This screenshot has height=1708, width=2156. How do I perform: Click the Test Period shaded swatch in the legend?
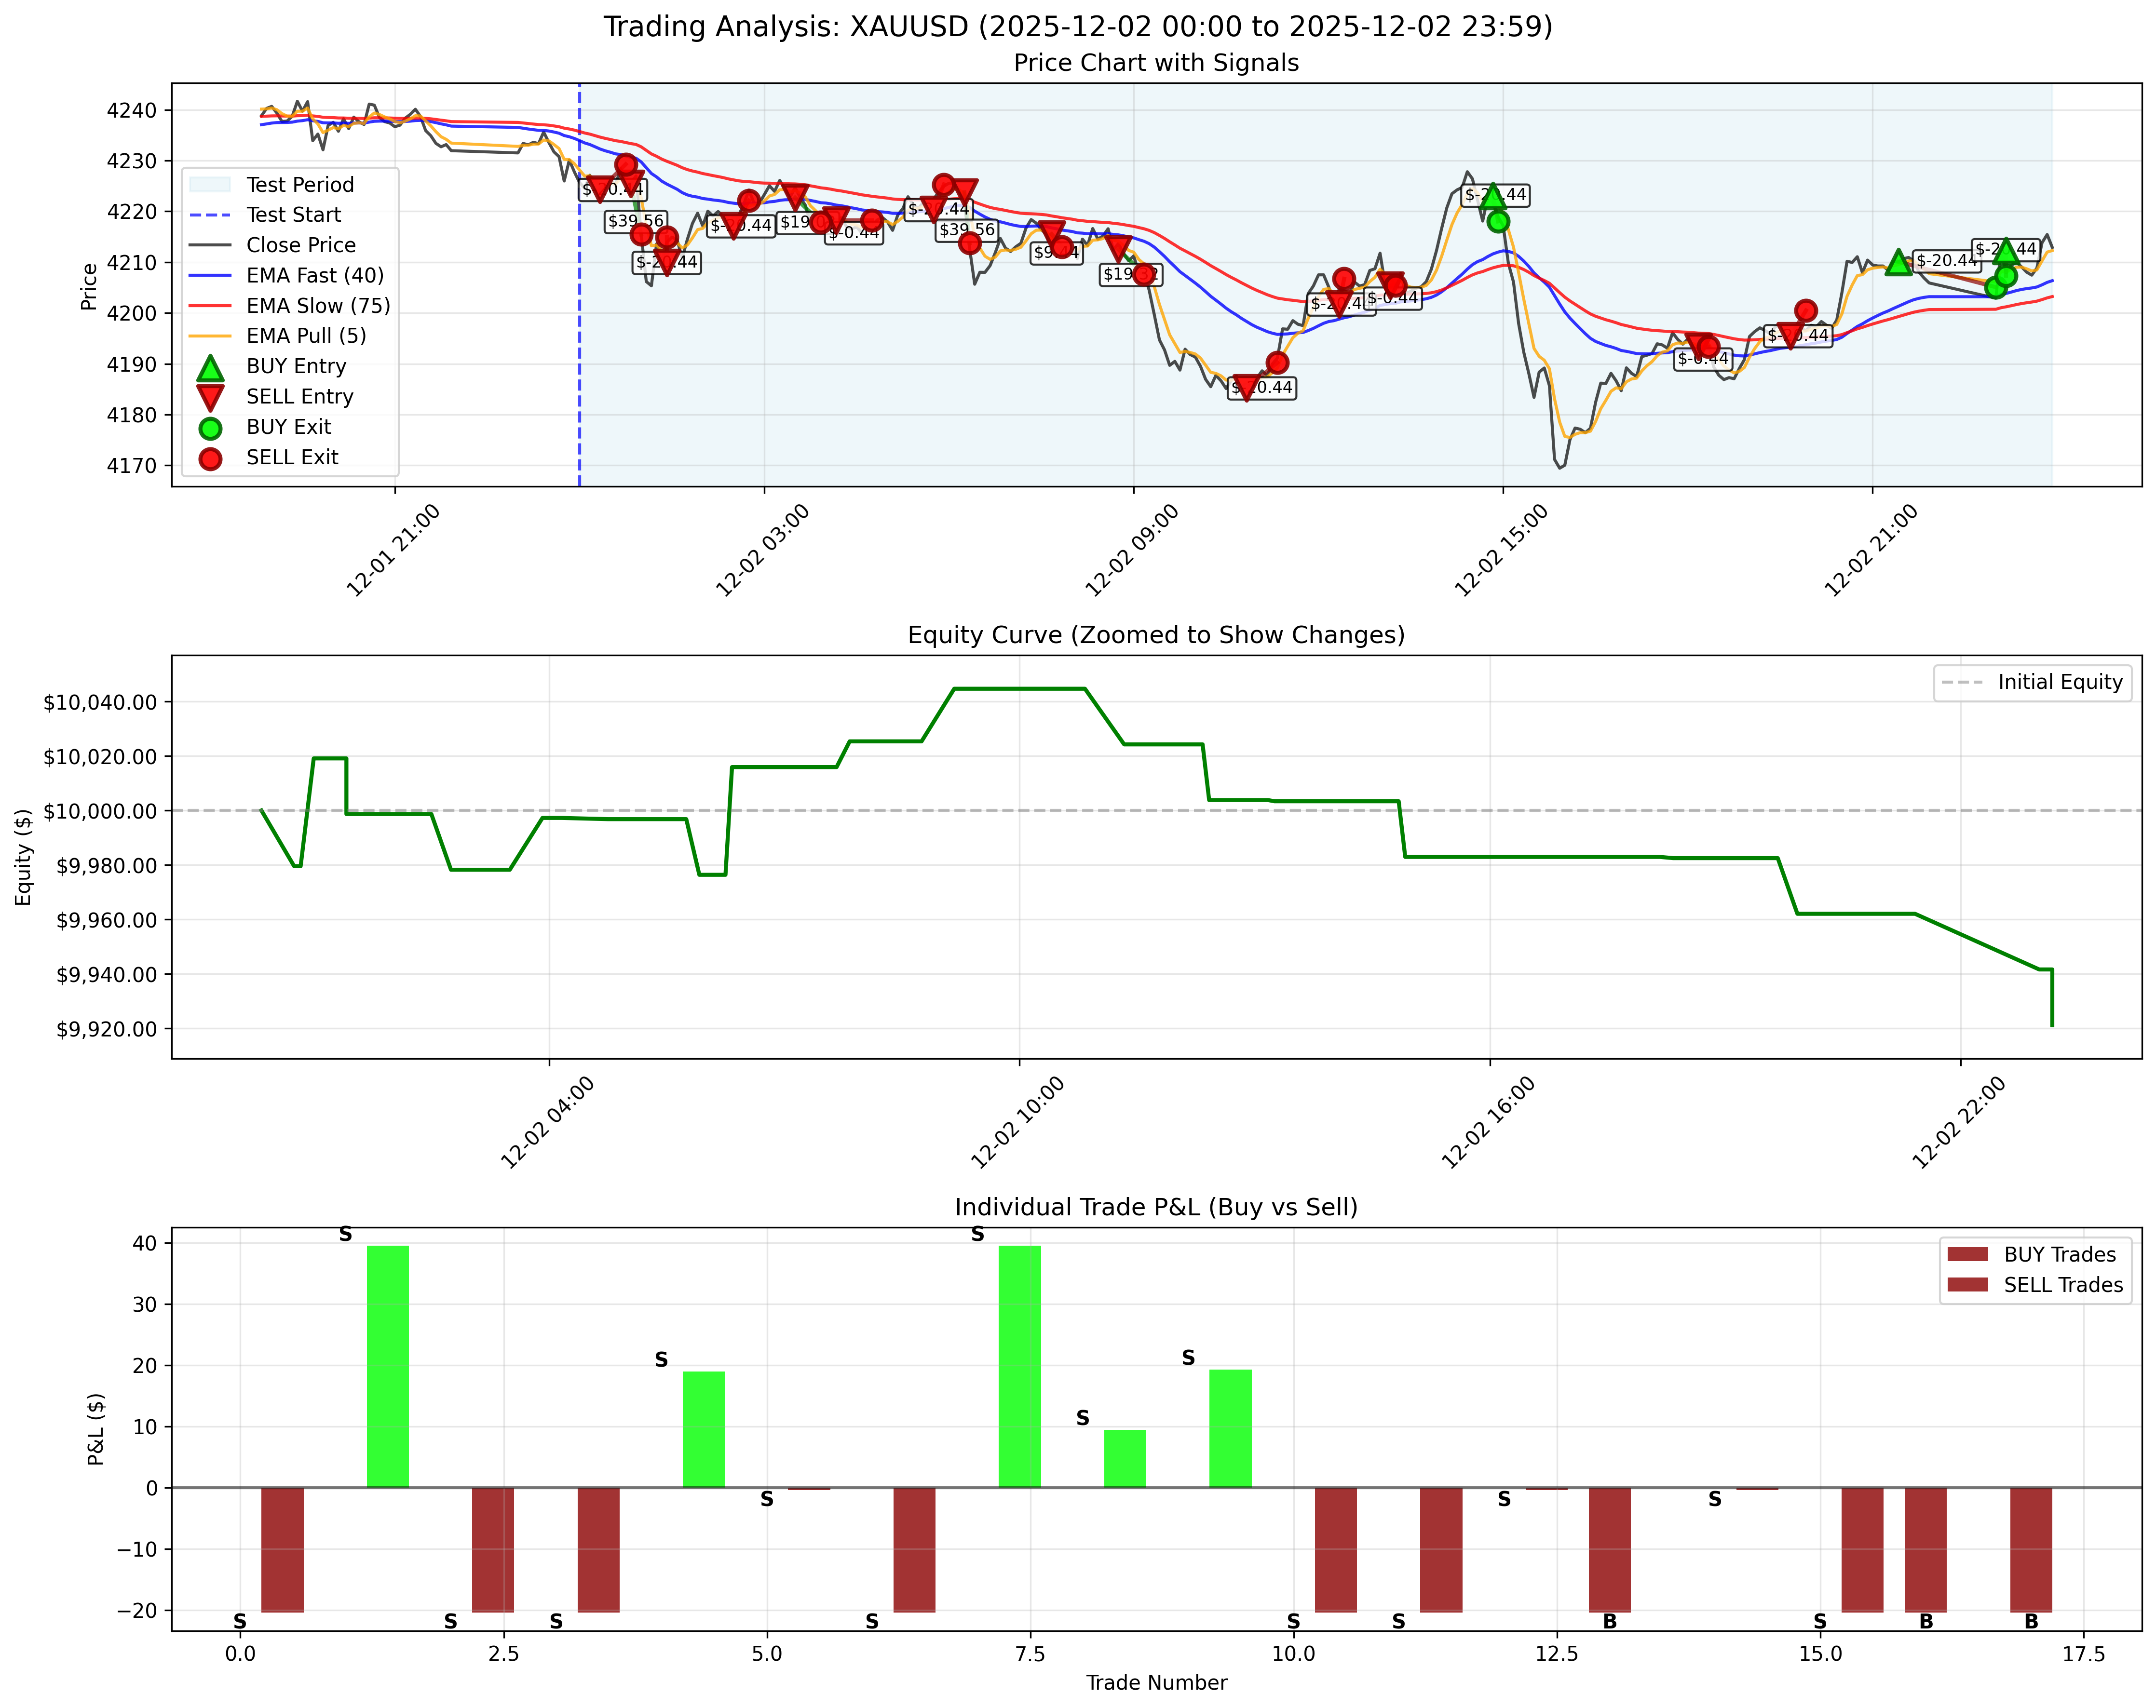coord(213,185)
